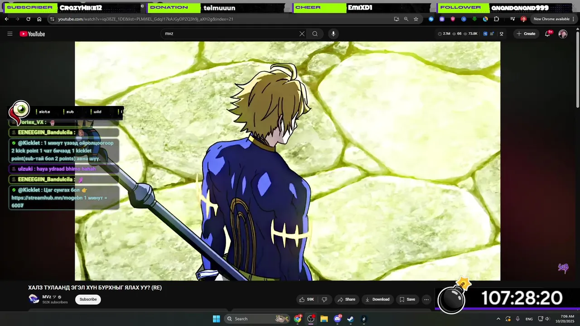Click the video player to pause
This screenshot has height=326, width=580.
287,161
